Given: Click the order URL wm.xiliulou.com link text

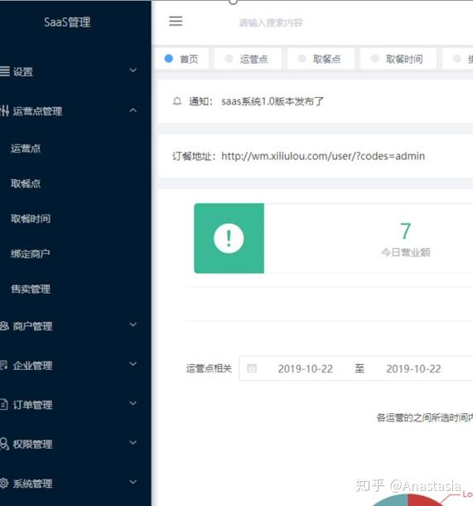Looking at the screenshot, I should [x=323, y=156].
